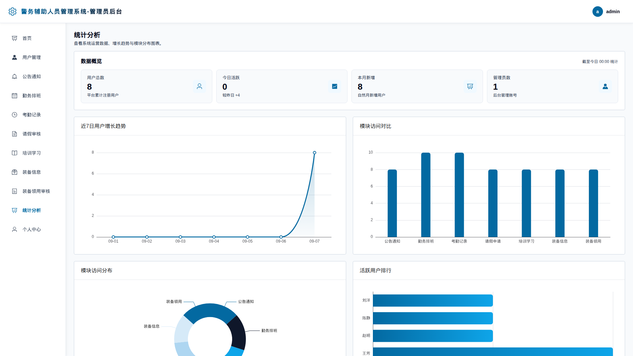
Task: Select the 09-04 data point on the line chart
Action: (214, 237)
